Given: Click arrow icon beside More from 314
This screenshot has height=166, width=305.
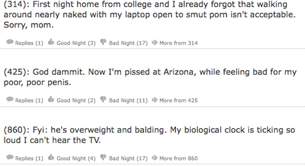Looking at the screenshot, I should (154, 43).
